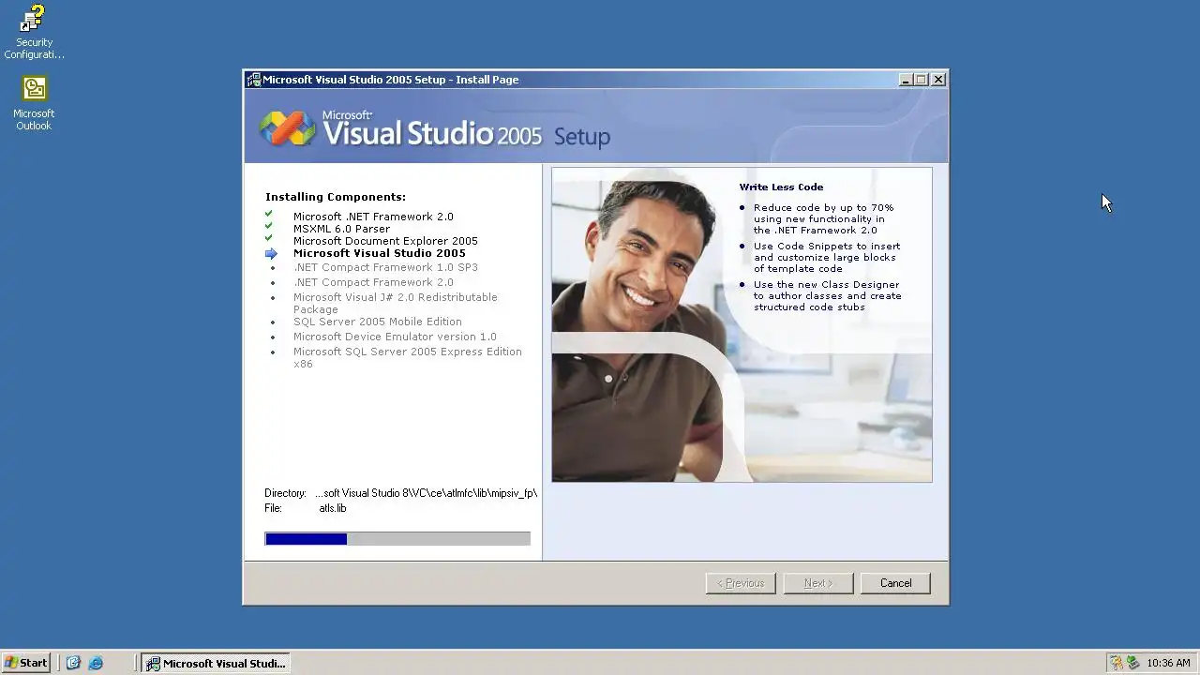Click green checkmark beside .NET Framework 2.0
This screenshot has width=1200, height=675.
[269, 215]
